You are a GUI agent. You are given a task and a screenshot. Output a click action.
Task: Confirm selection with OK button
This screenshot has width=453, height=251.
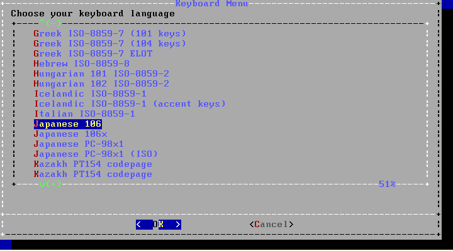[x=159, y=225]
